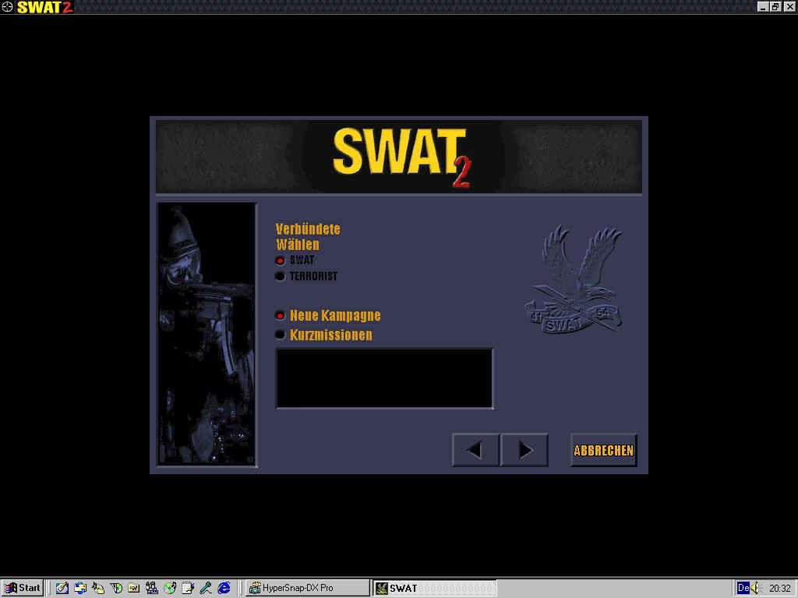The width and height of the screenshot is (798, 598).
Task: Open the CD player Quick Launch icon
Action: [x=171, y=588]
